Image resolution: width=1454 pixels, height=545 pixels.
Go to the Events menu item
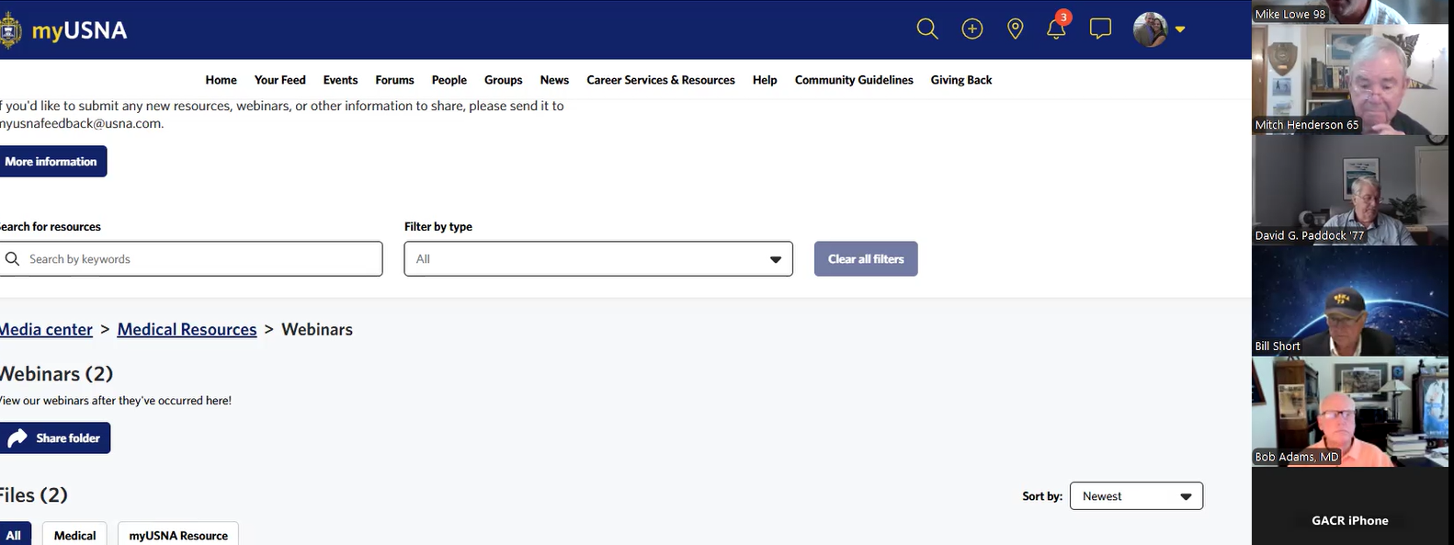(x=340, y=80)
